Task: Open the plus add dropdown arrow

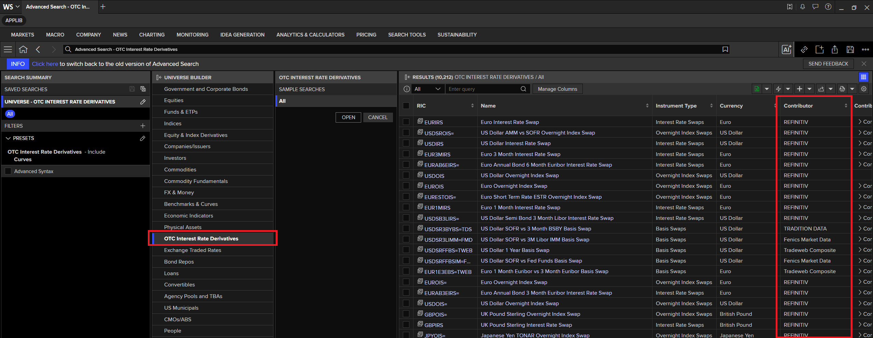Action: click(x=809, y=89)
